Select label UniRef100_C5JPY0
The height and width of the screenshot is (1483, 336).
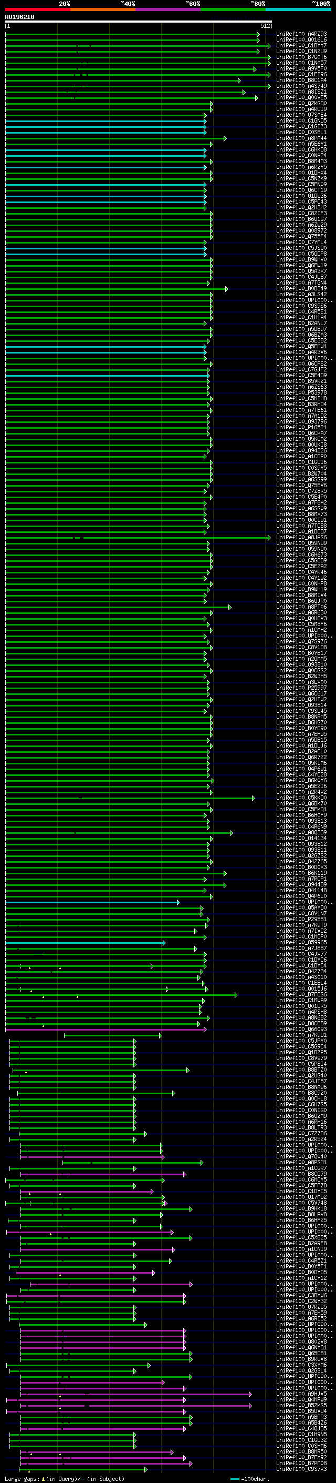point(301,1042)
